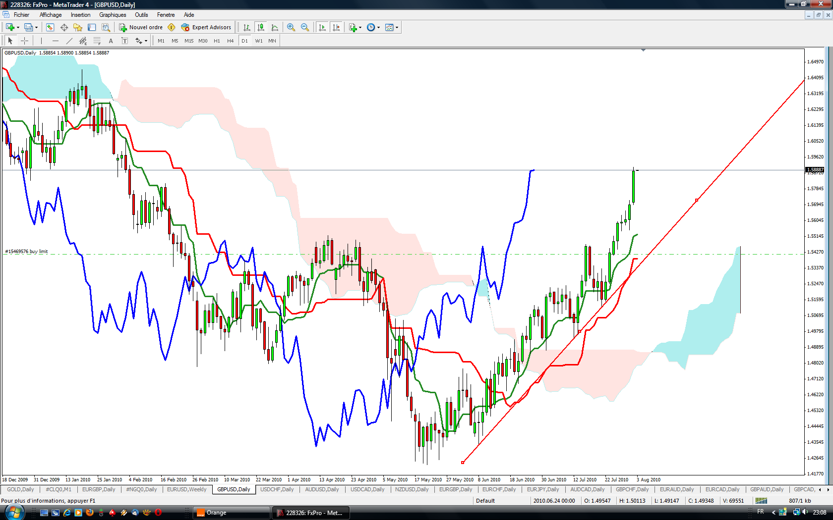
Task: Click the red trendline endpoint handle
Action: pyautogui.click(x=463, y=463)
